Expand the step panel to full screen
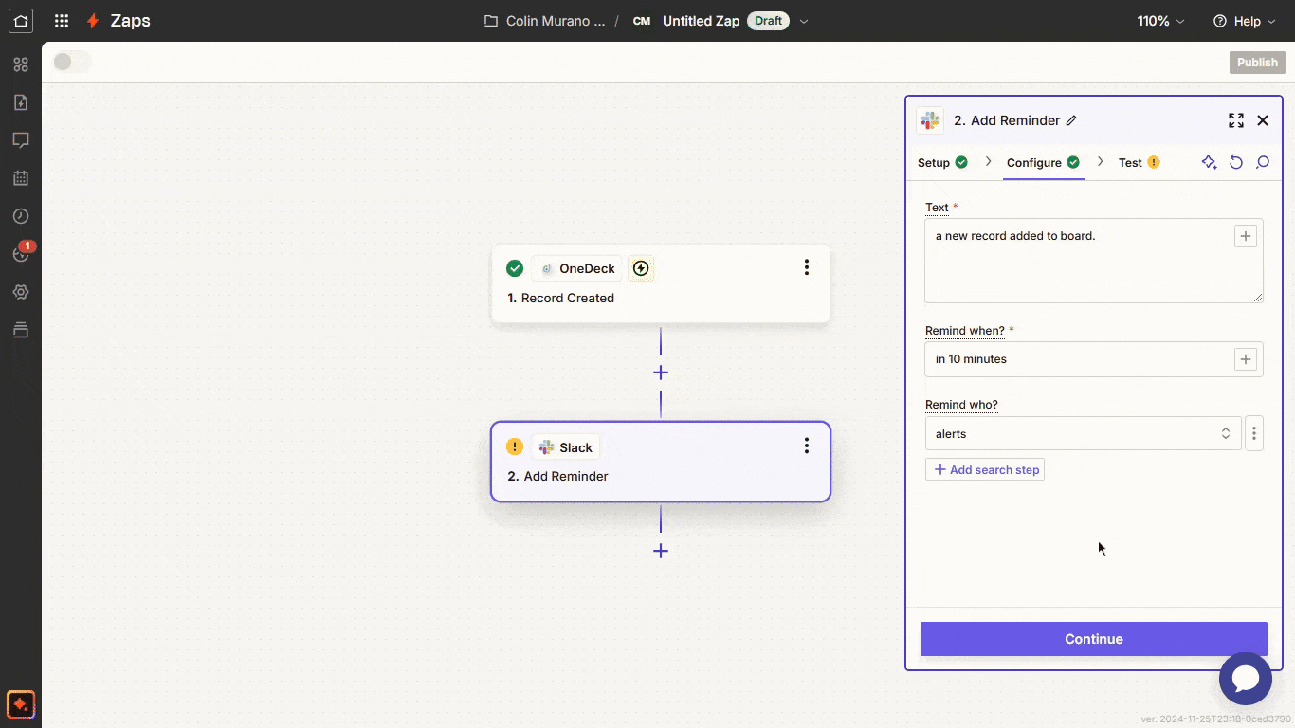 1236,120
